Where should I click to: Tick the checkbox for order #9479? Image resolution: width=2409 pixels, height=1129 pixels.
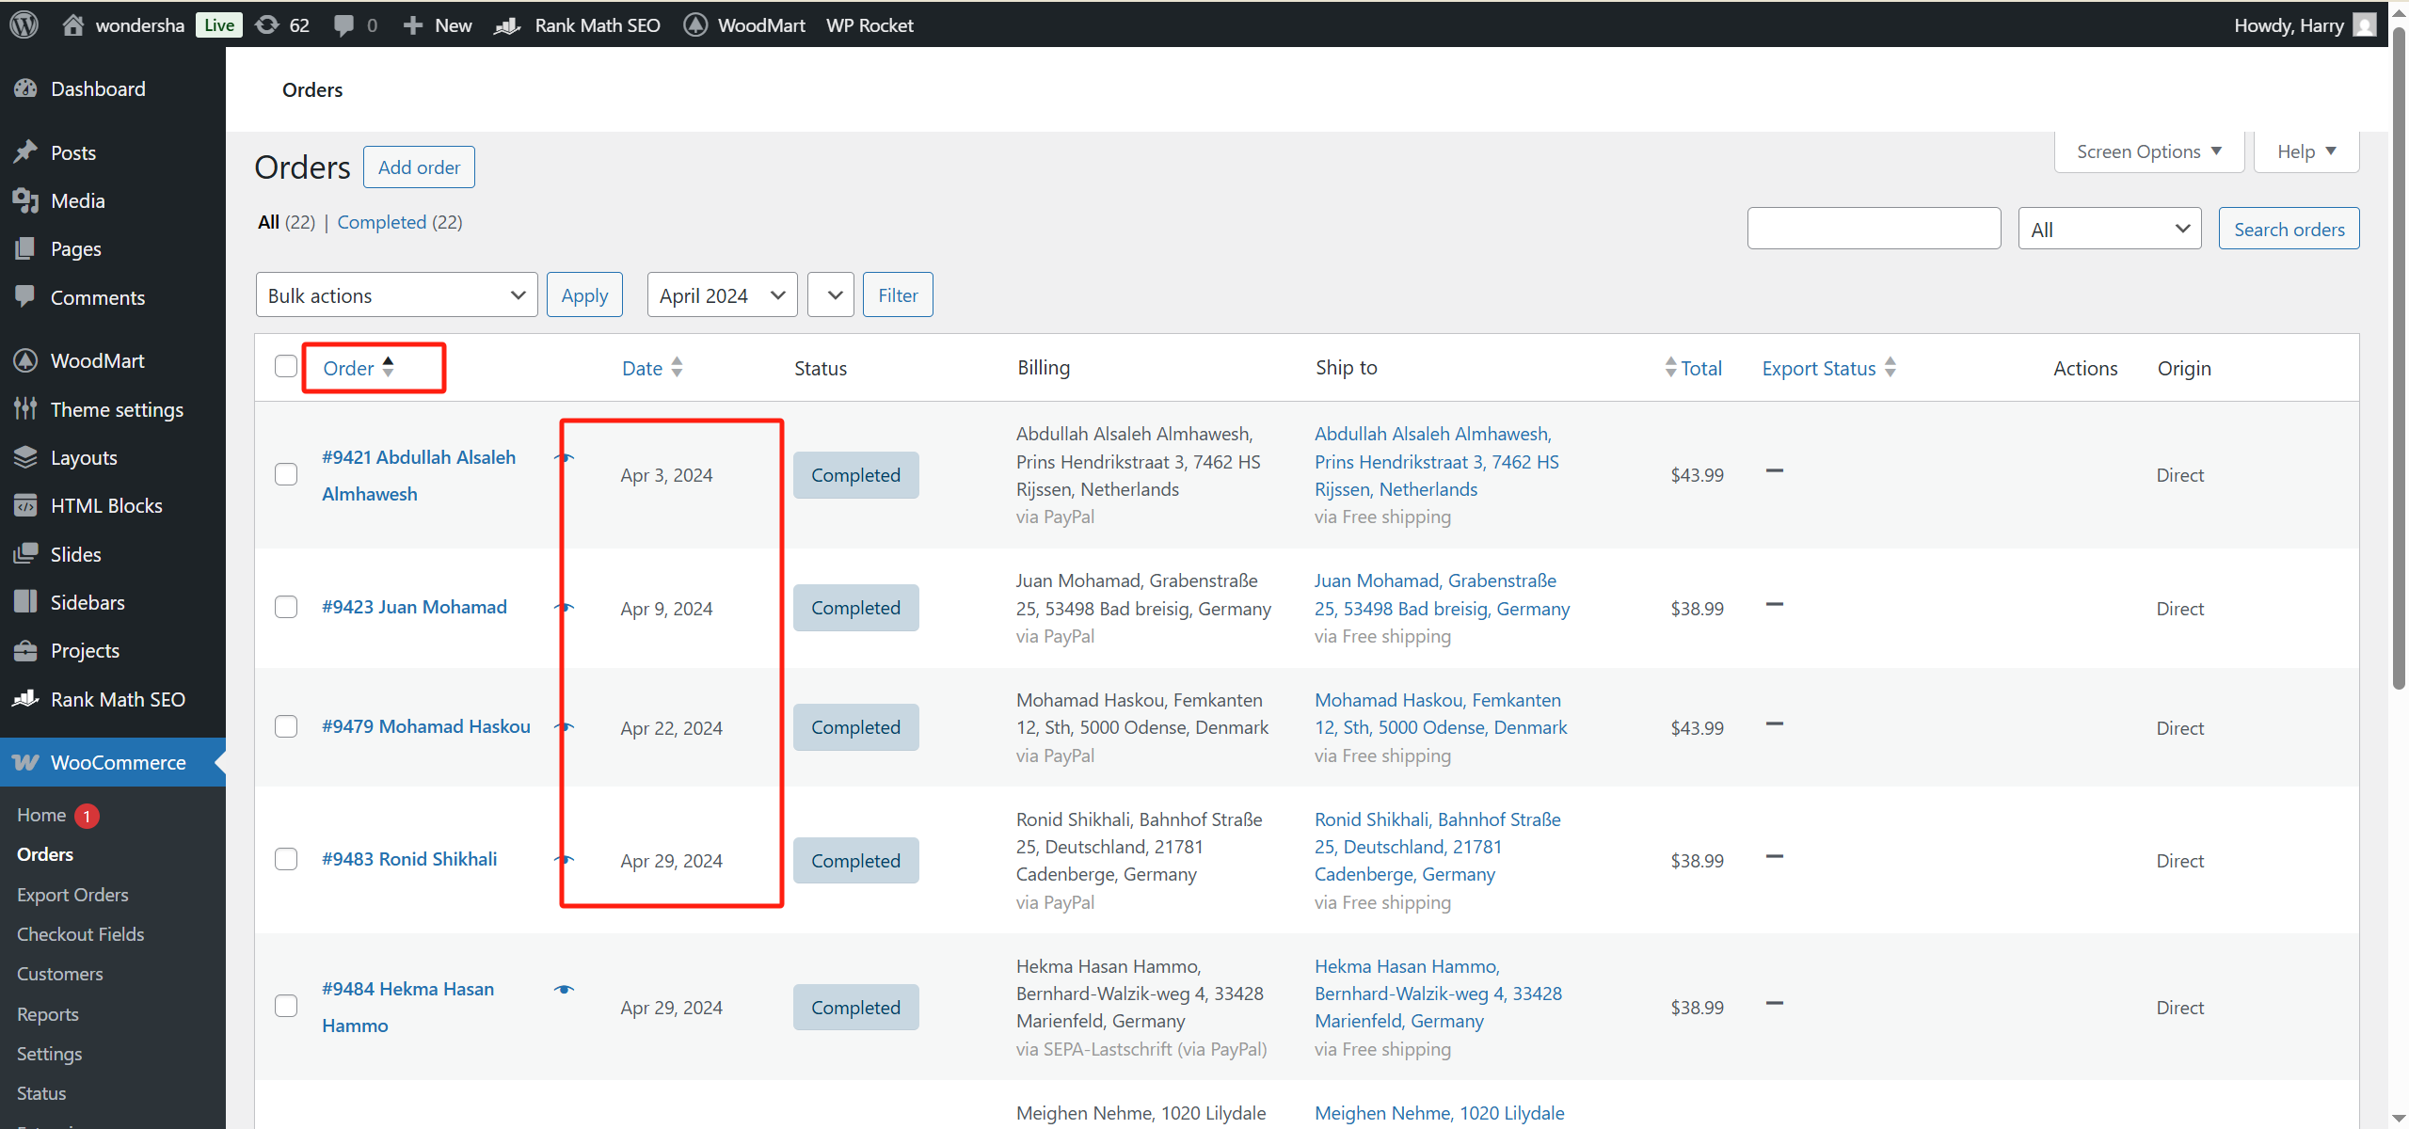[x=285, y=725]
